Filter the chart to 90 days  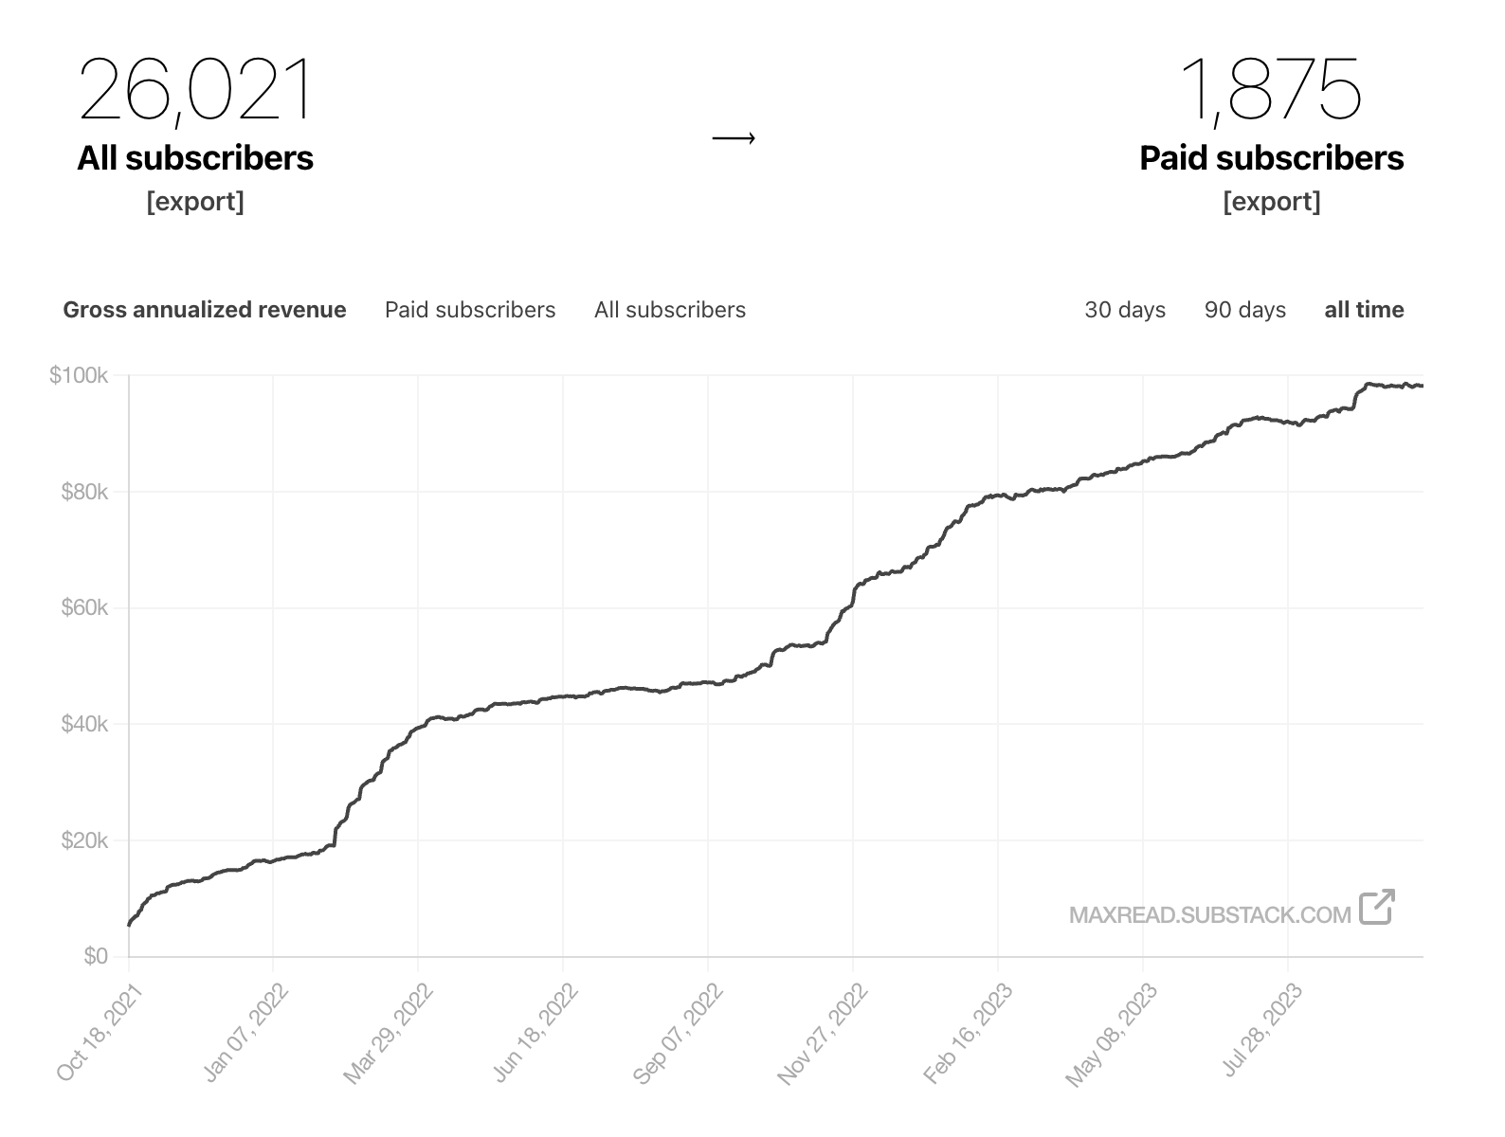click(1244, 310)
